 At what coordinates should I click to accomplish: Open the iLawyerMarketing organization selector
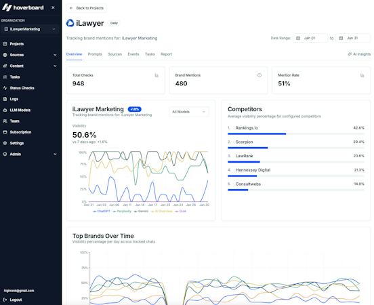(x=30, y=29)
